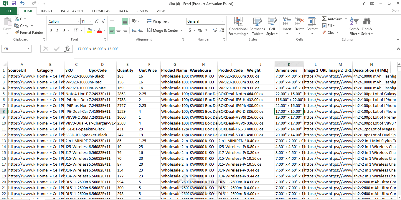The width and height of the screenshot is (401, 200).
Task: Click the Find & Select icon
Action: (367, 26)
